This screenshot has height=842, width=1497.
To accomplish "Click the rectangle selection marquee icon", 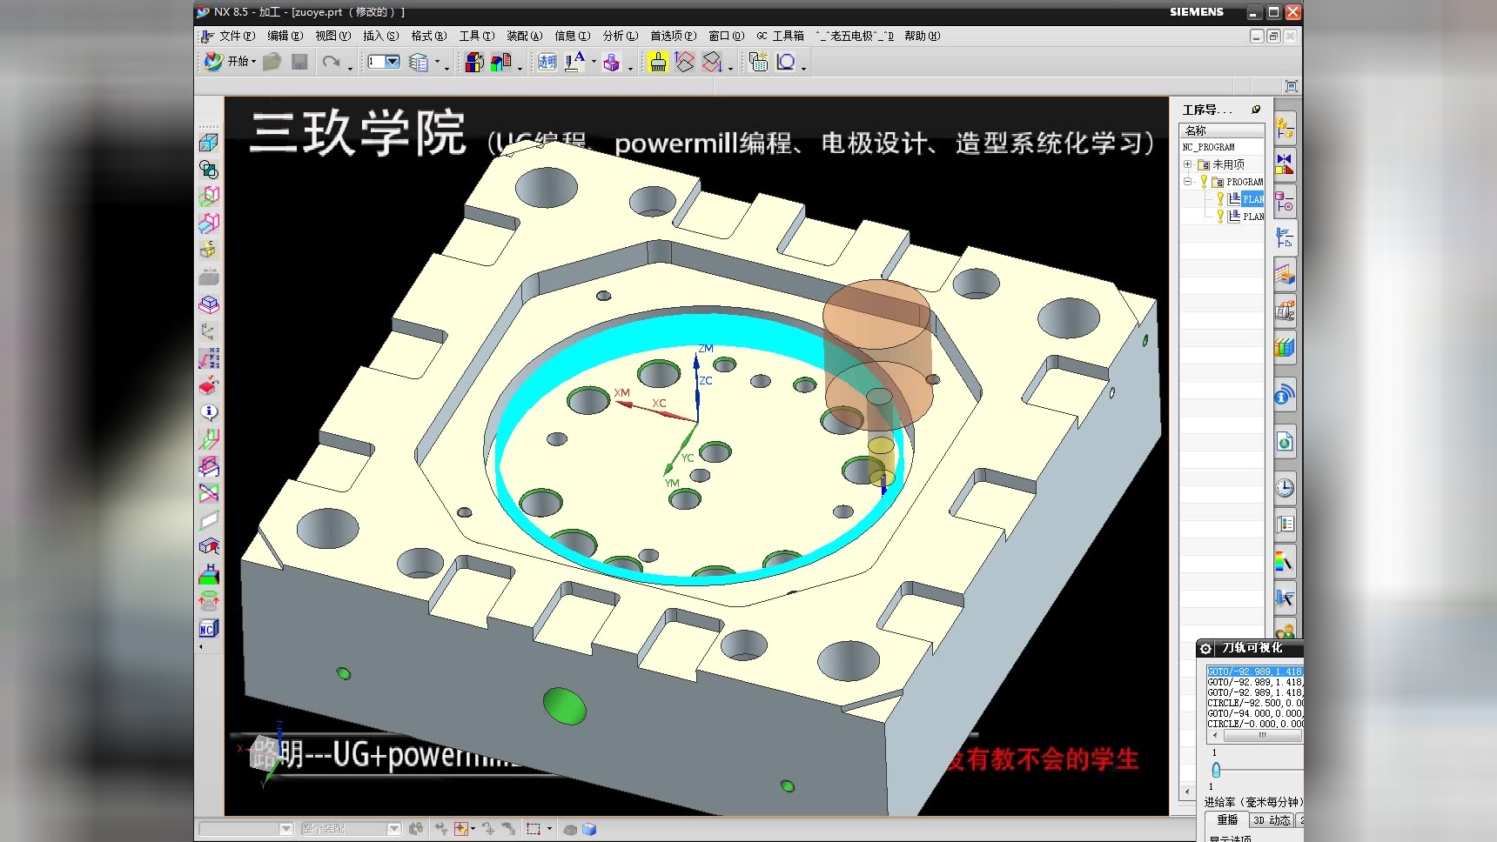I will tap(534, 829).
